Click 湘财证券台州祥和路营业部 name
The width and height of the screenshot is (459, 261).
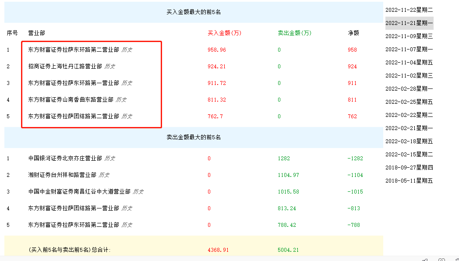click(x=62, y=175)
